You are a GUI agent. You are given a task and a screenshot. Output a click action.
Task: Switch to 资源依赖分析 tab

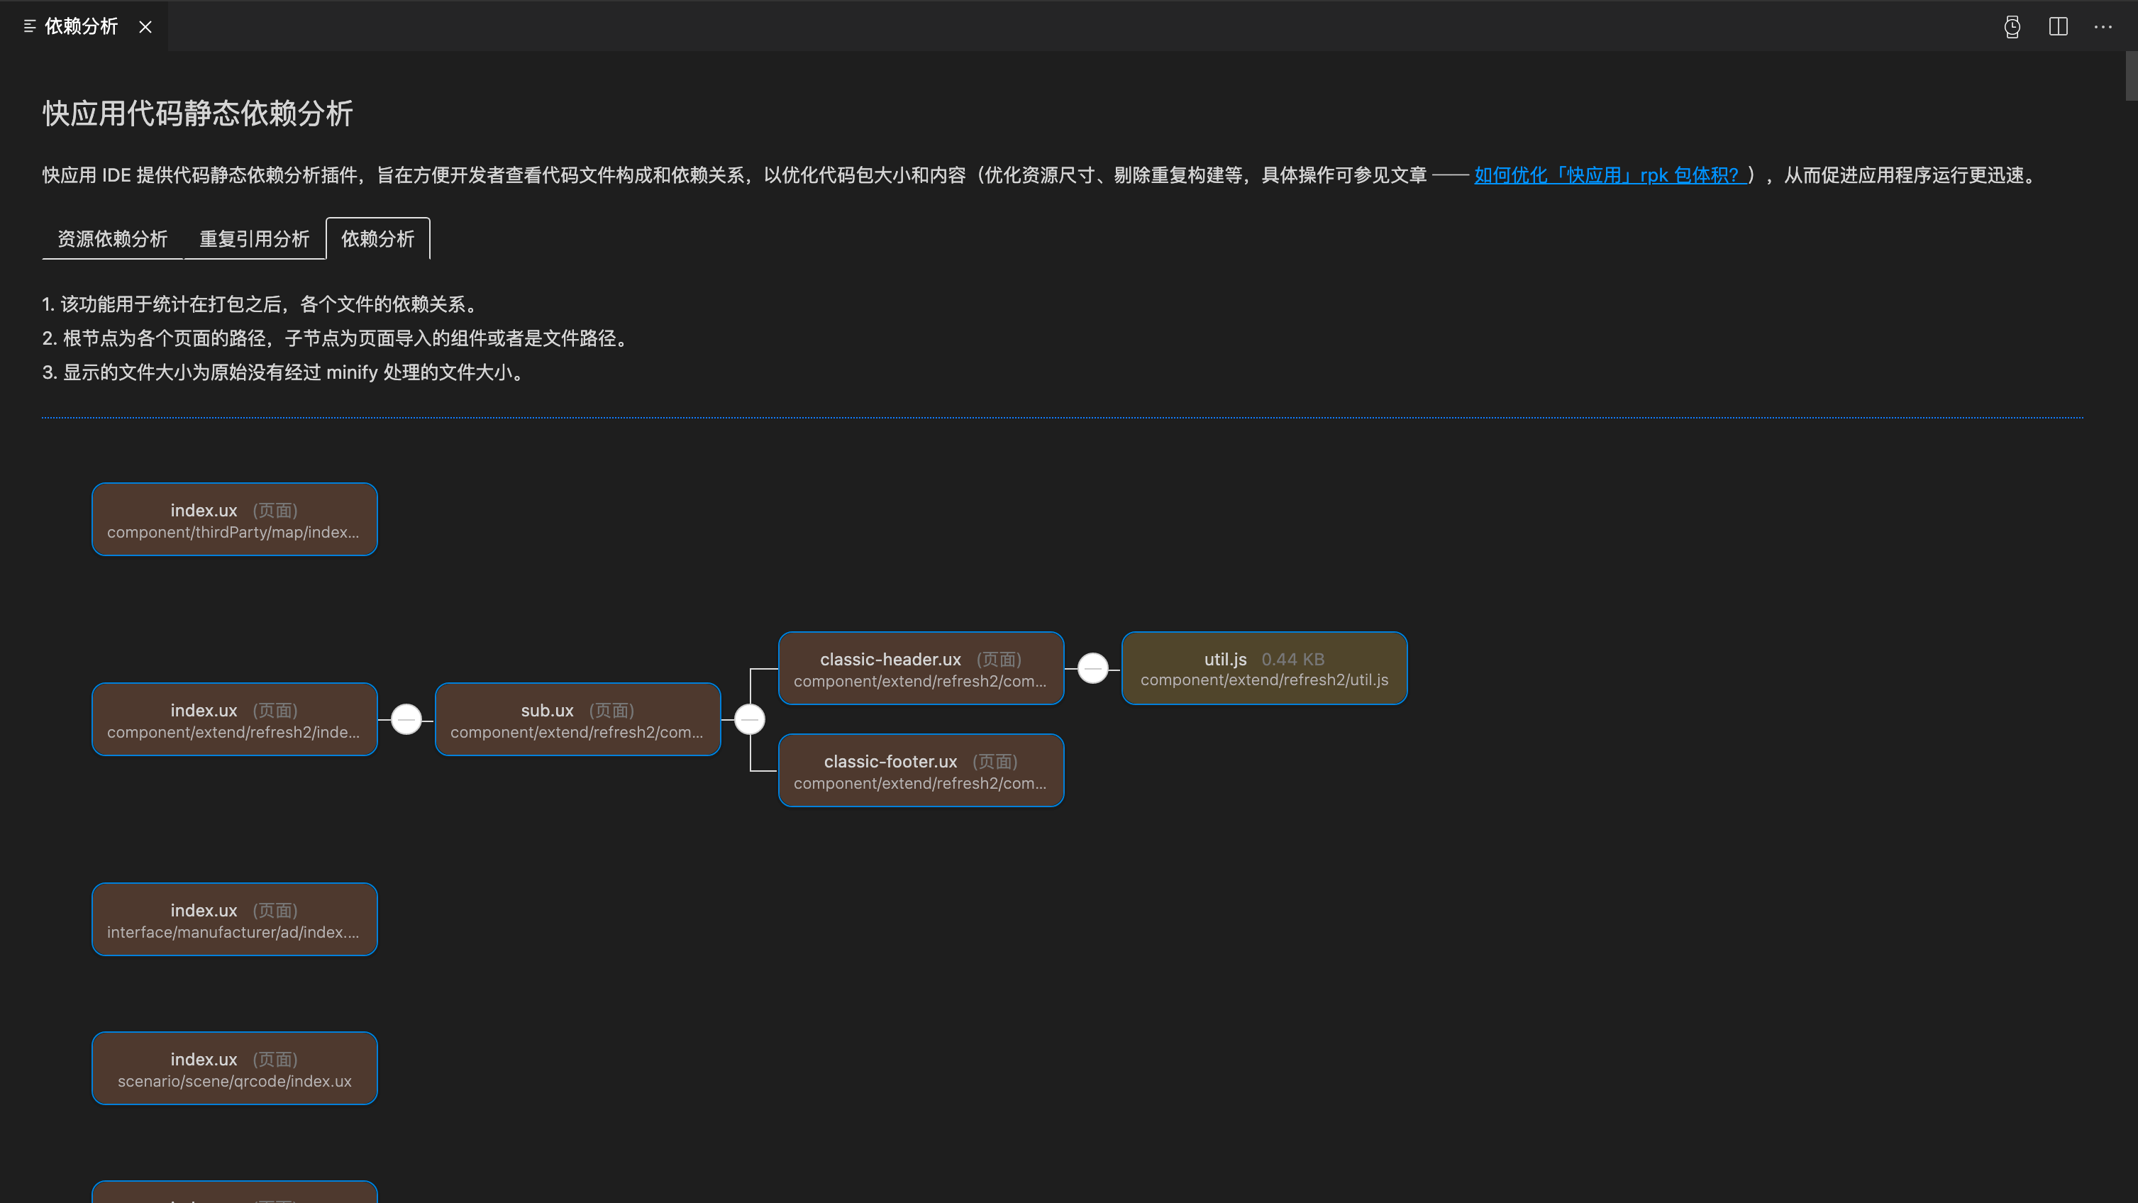click(112, 239)
